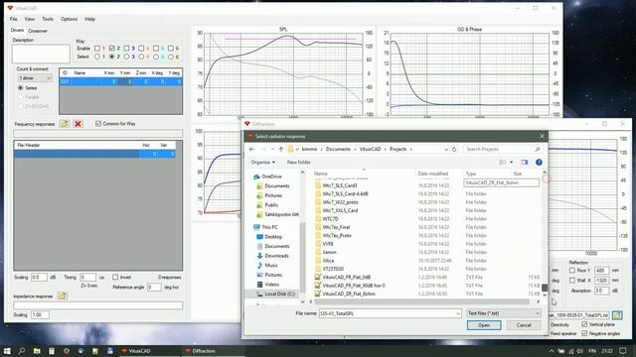Show hidden system tray icons
Image resolution: width=636 pixels, height=357 pixels.
click(x=552, y=351)
